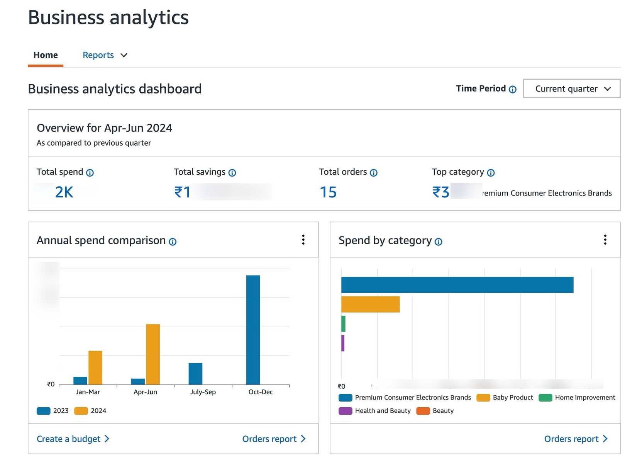637x466 pixels.
Task: Click the Baby Product orange color swatch
Action: coord(483,397)
